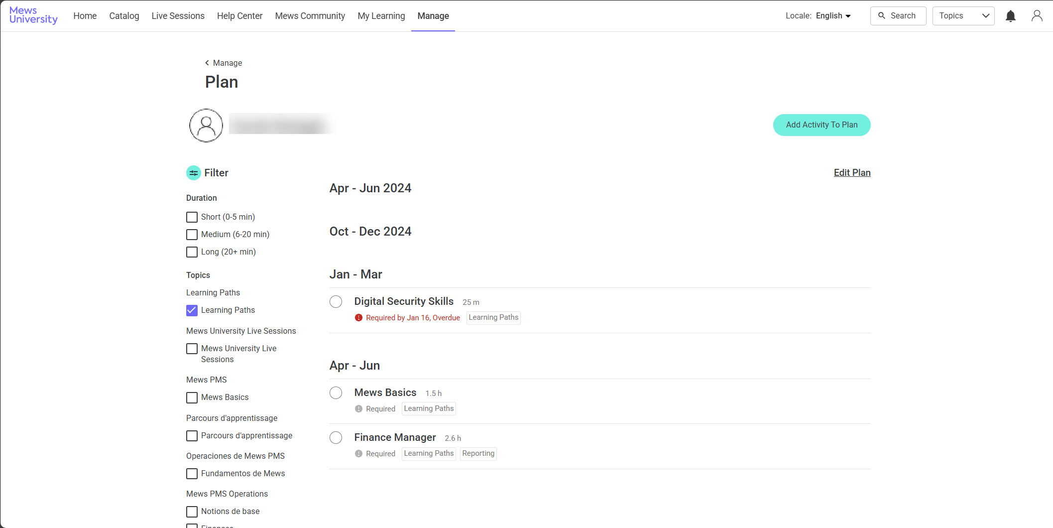Check Mews University Live Sessions filter
This screenshot has height=528, width=1053.
192,349
